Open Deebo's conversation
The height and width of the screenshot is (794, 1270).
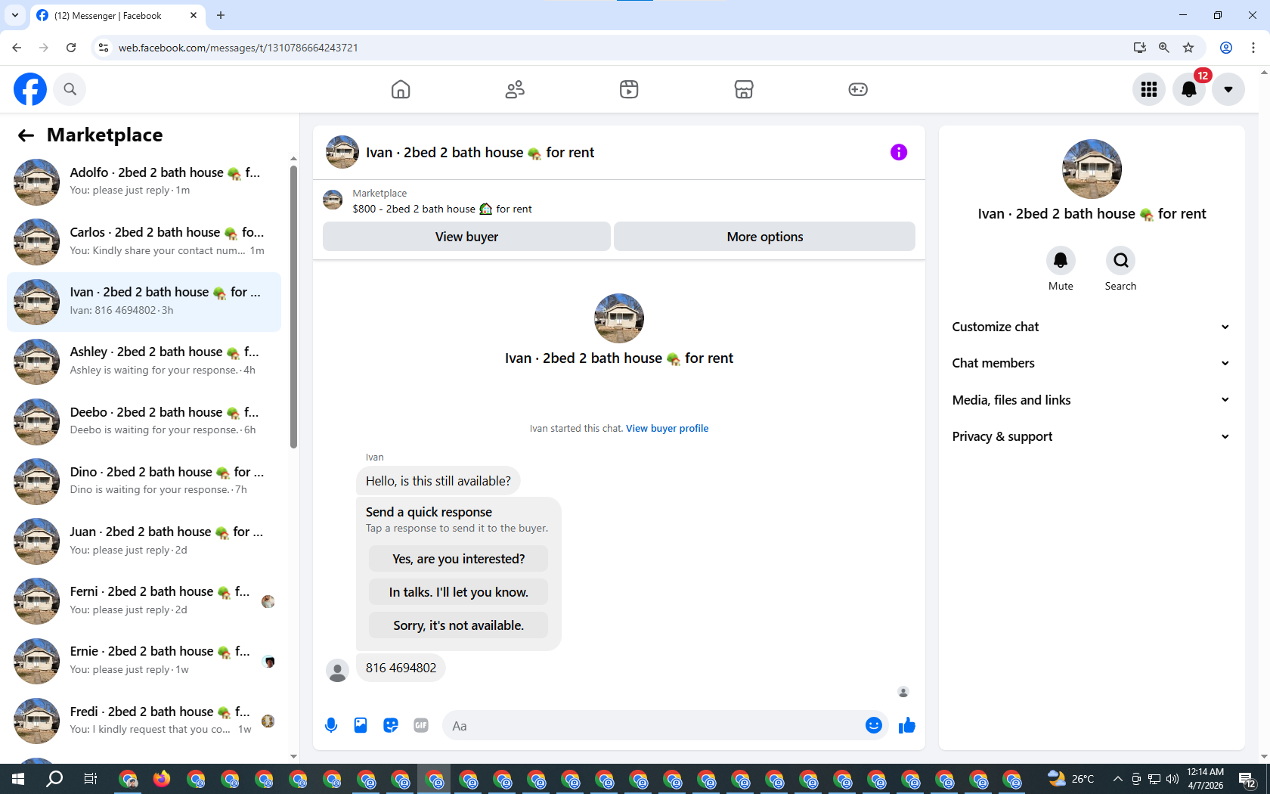(x=144, y=421)
